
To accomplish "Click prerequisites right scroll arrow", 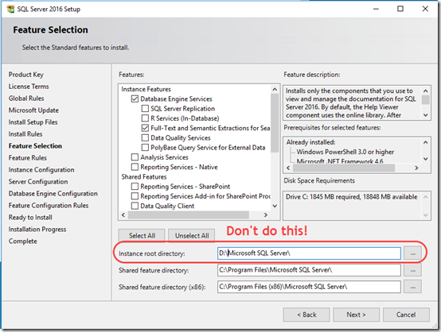I will pyautogui.click(x=416, y=168).
